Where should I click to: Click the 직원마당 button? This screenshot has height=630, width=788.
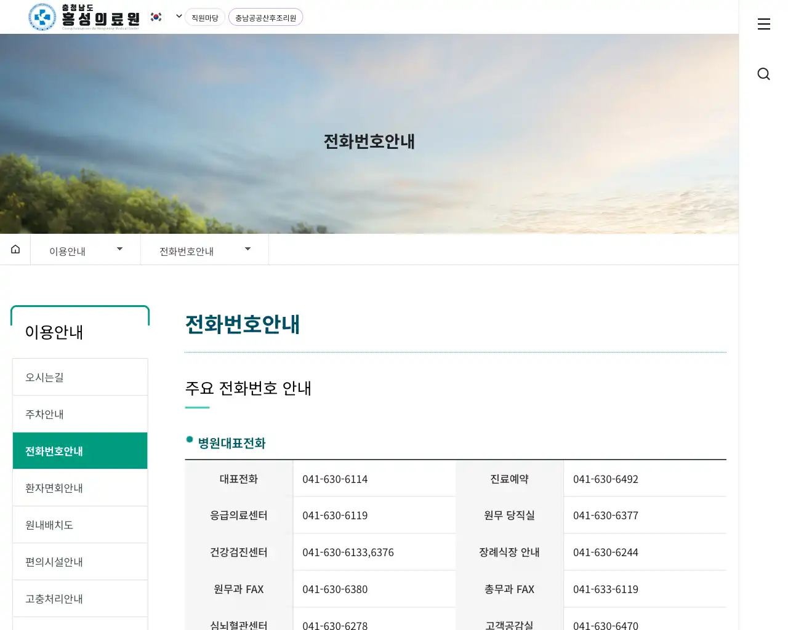204,18
